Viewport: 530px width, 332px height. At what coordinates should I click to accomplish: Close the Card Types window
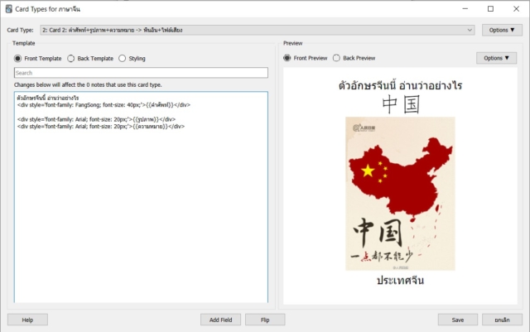(516, 9)
